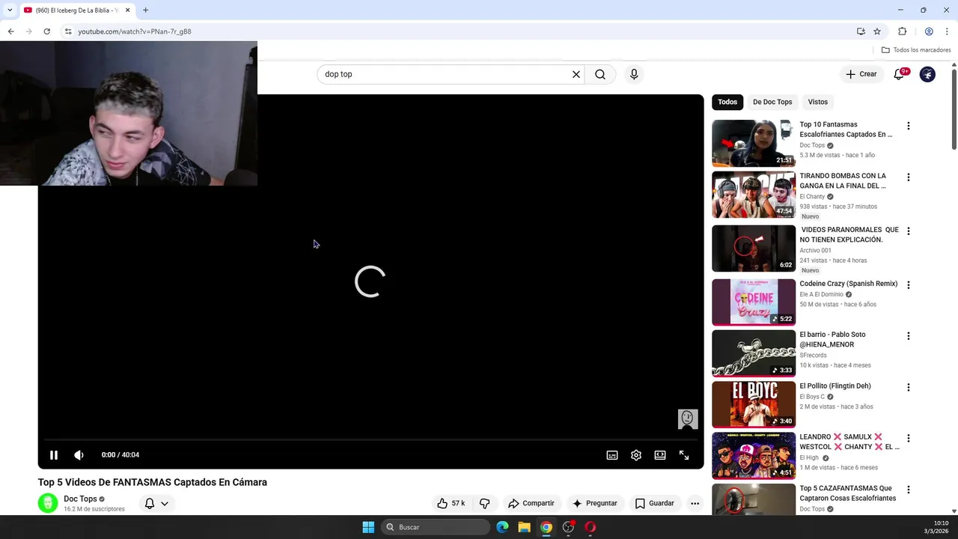Select the Todos filter chip
Viewport: 958px width, 539px height.
(x=727, y=102)
